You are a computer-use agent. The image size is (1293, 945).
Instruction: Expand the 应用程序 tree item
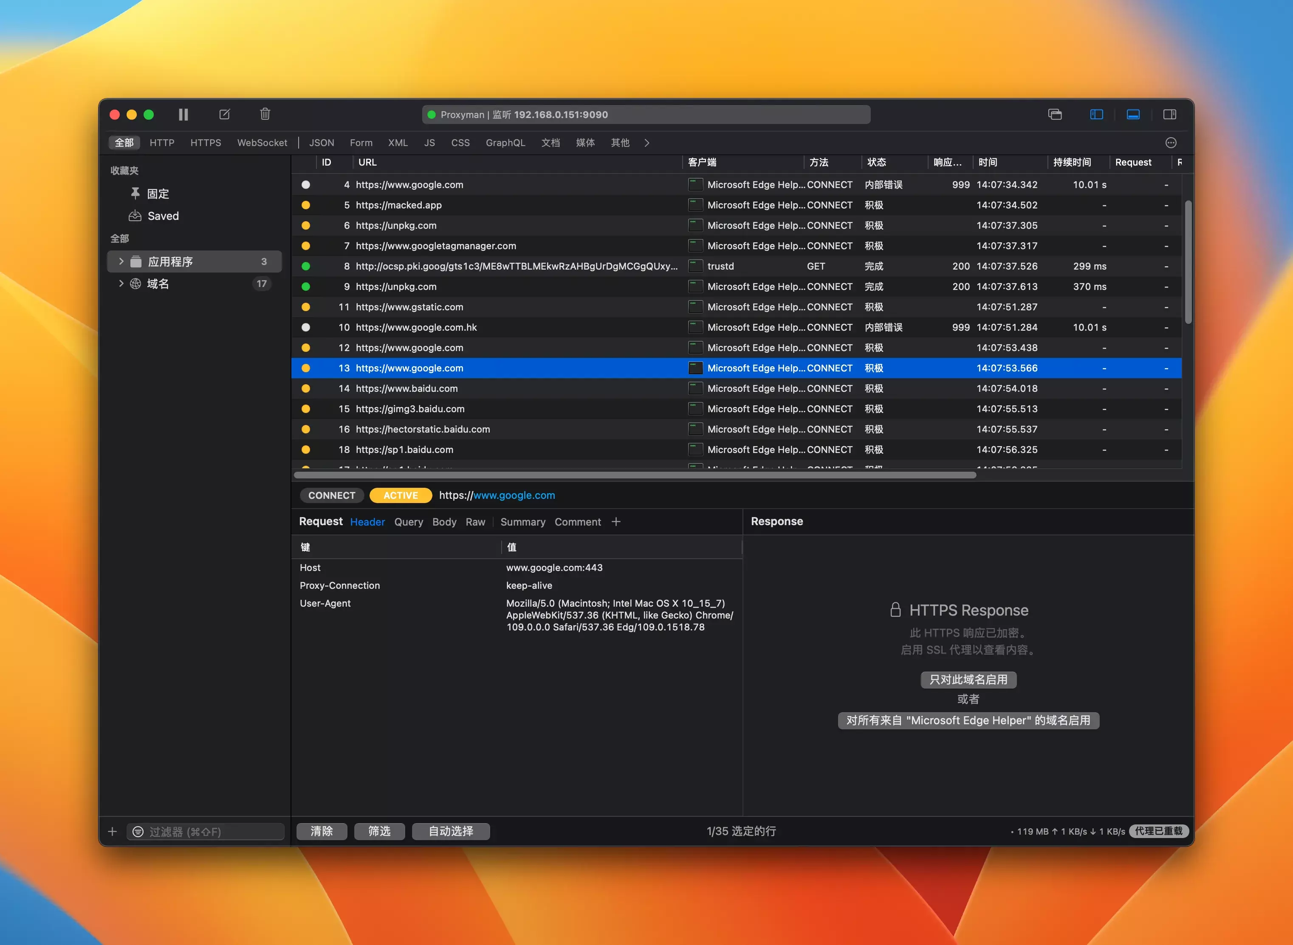pos(121,262)
